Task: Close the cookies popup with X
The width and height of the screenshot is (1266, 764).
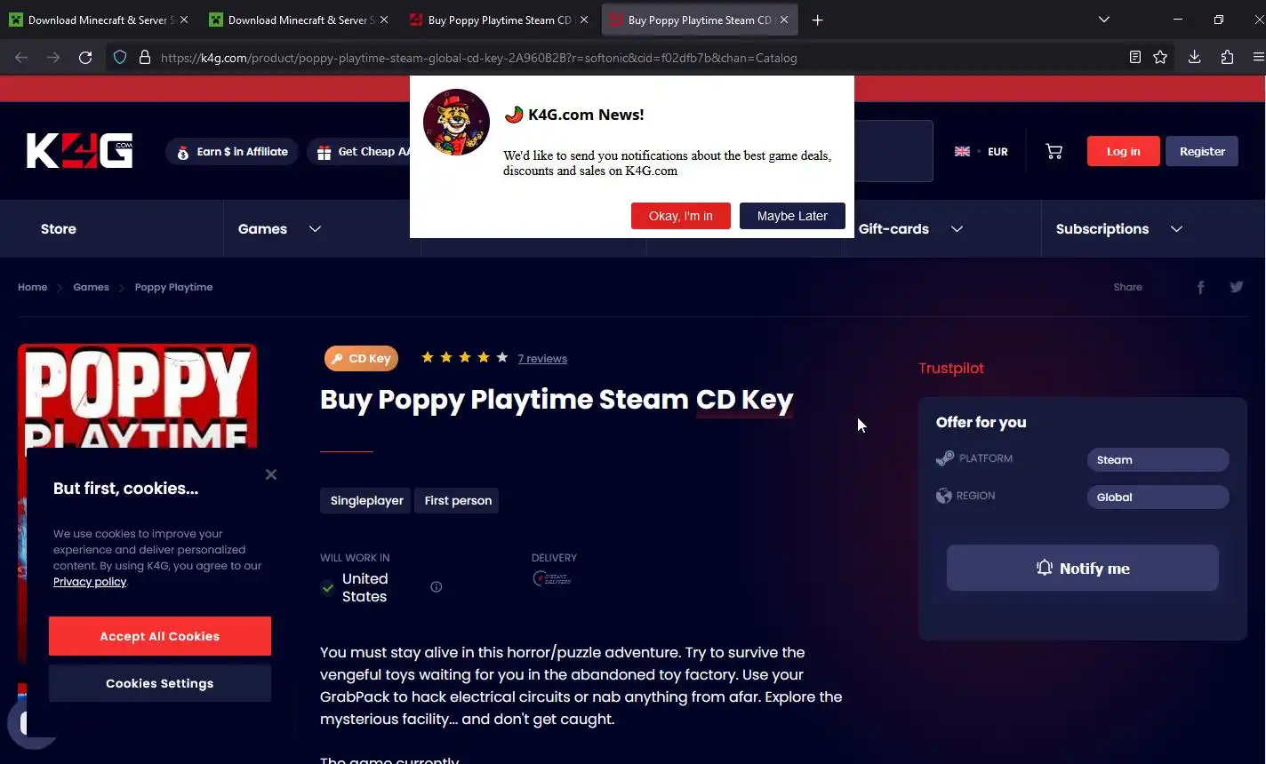Action: tap(271, 474)
